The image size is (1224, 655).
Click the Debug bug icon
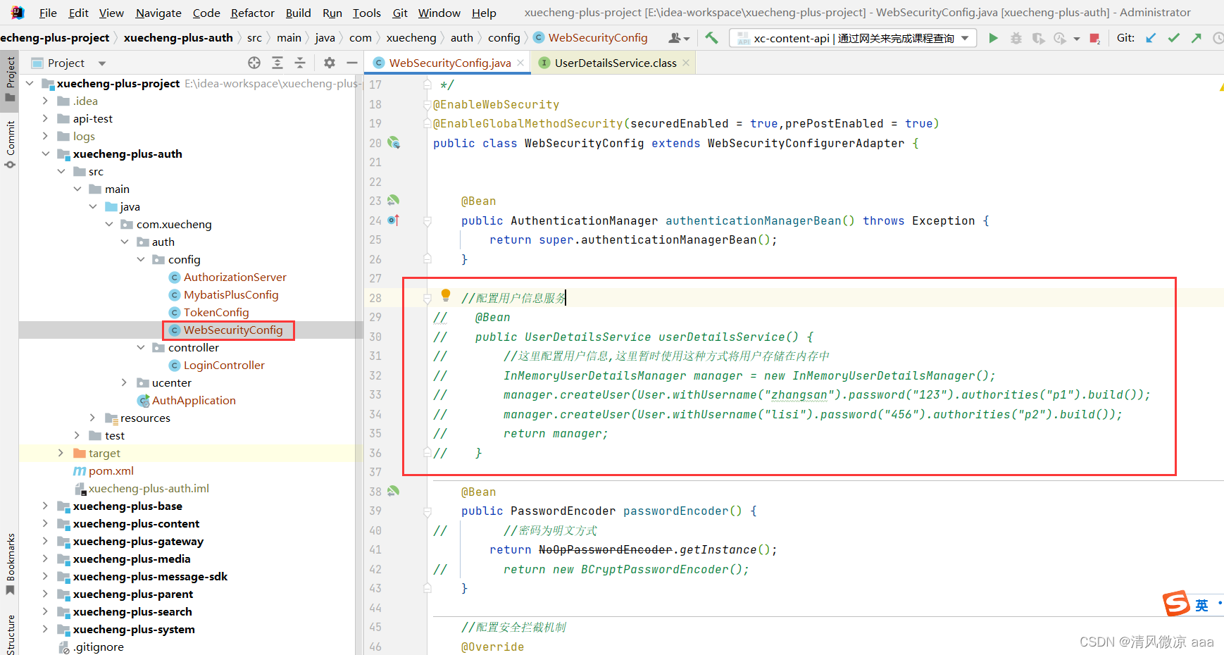[1016, 38]
